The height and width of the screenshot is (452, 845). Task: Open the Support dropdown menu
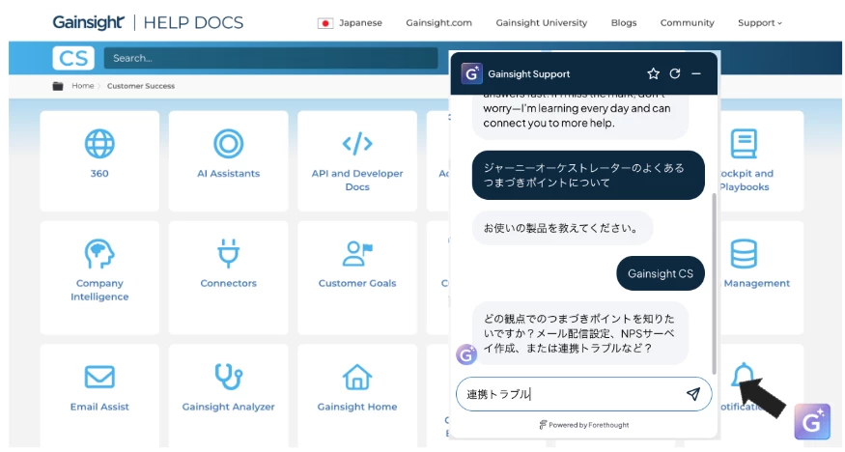click(x=760, y=22)
